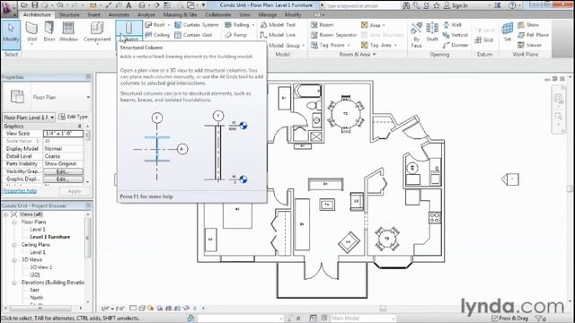Choose the Room Separator tool
This screenshot has height=323, width=575.
point(333,35)
